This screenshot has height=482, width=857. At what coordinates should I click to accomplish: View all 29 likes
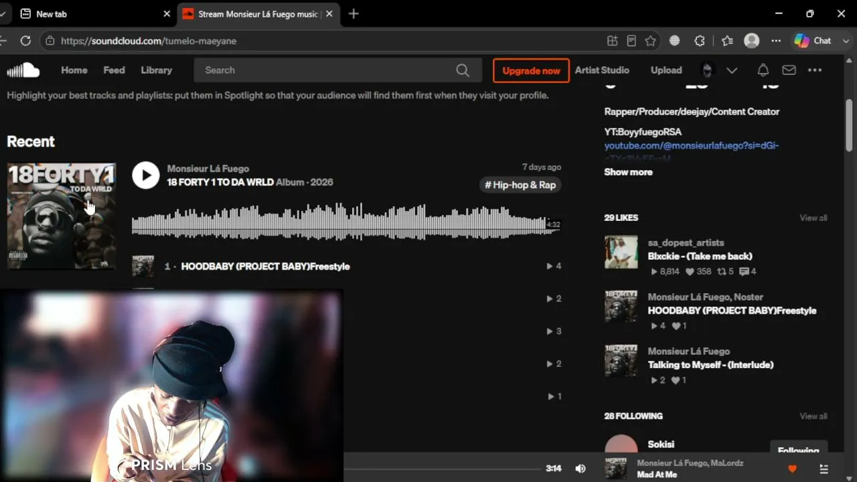pos(813,218)
